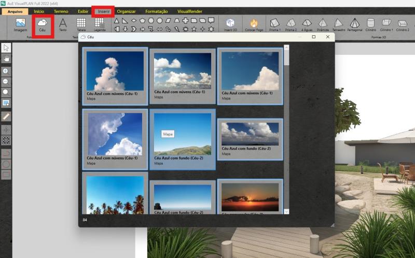Open the Arquivo file menu
Viewport: 415px width, 258px height.
[x=15, y=11]
